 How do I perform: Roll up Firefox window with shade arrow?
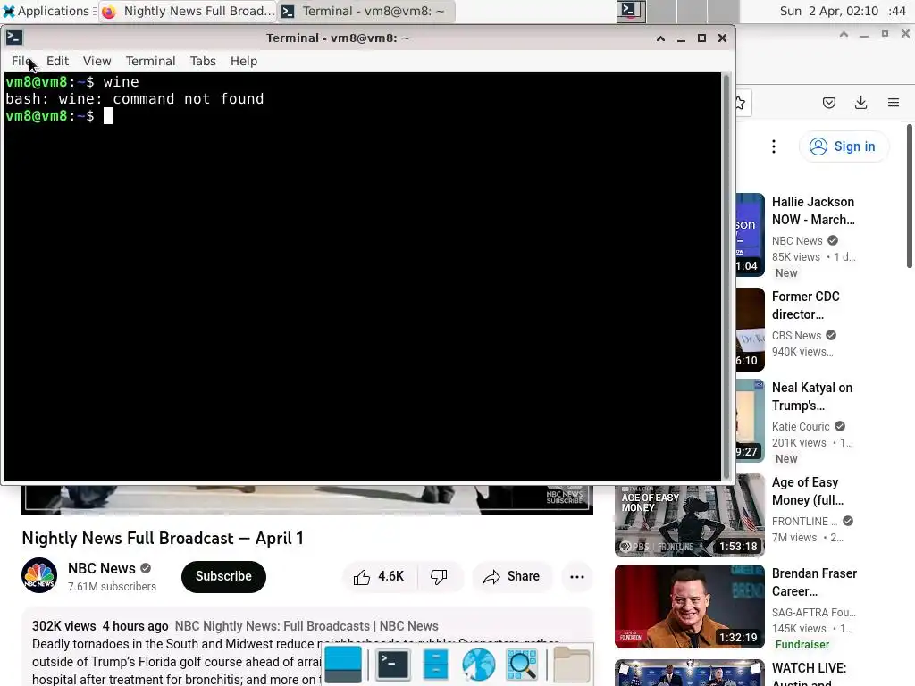(x=844, y=34)
